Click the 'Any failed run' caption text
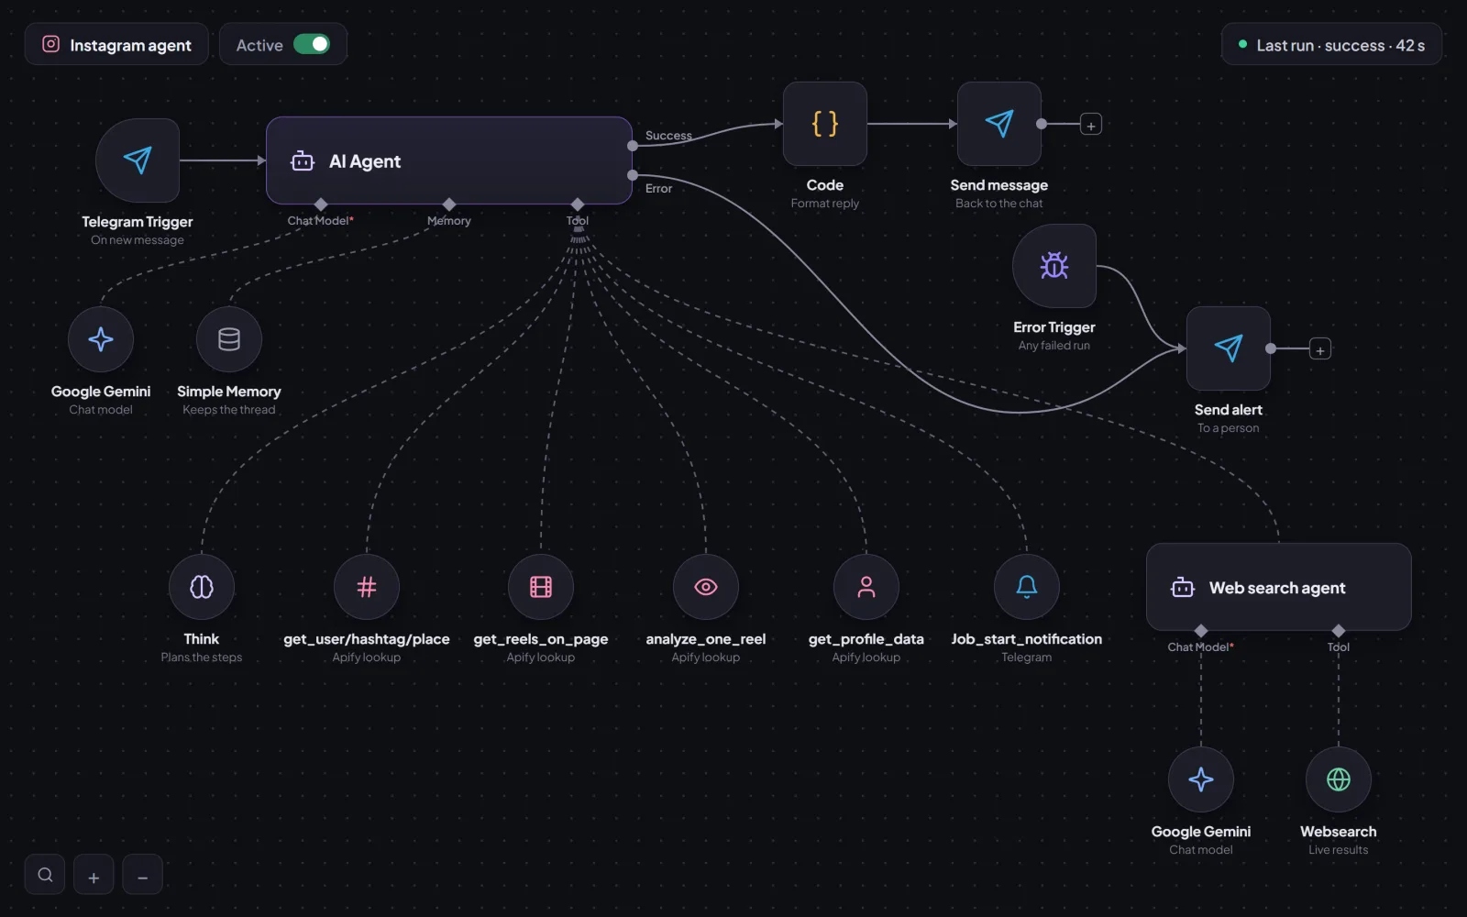1467x917 pixels. tap(1054, 346)
